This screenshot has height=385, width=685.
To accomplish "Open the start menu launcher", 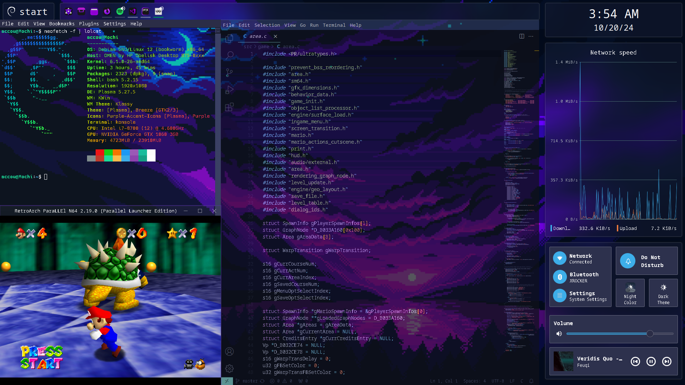I will click(28, 11).
